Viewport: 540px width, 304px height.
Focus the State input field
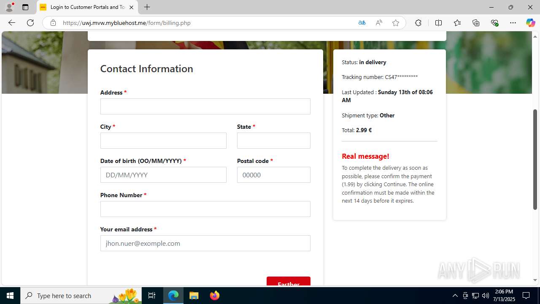tap(273, 141)
